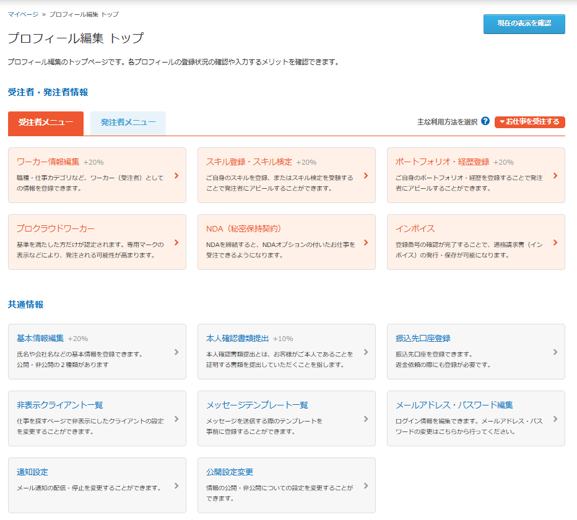Image resolution: width=577 pixels, height=520 pixels.
Task: Open the お仕事を受注する dropdown
Action: point(529,122)
